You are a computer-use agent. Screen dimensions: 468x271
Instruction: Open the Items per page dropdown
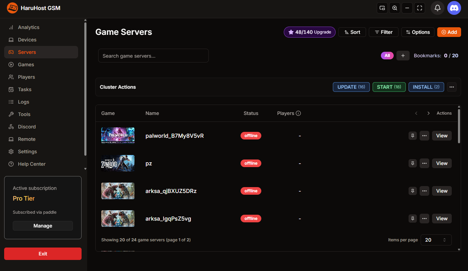click(x=436, y=240)
